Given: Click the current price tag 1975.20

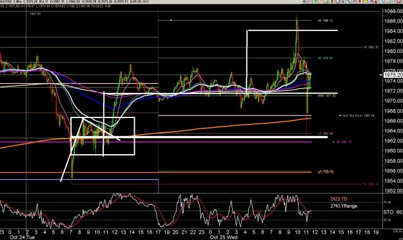Looking at the screenshot, I should click(x=393, y=75).
